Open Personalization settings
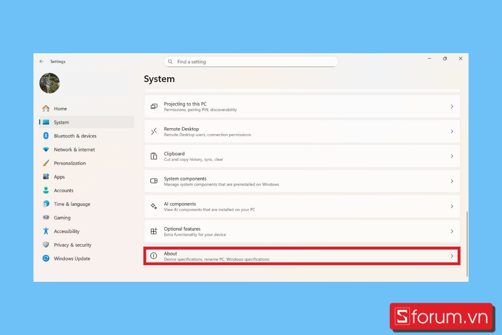 70,163
